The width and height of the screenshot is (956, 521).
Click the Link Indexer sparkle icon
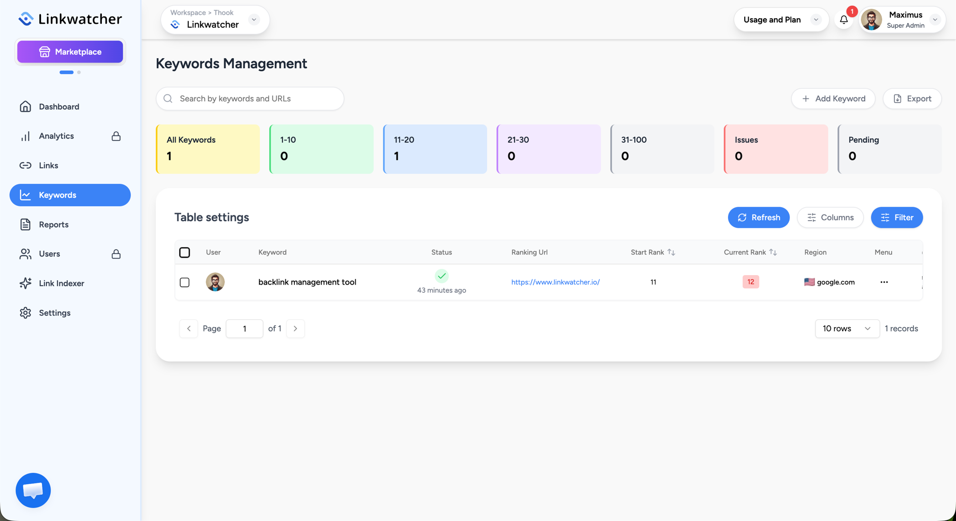[25, 283]
